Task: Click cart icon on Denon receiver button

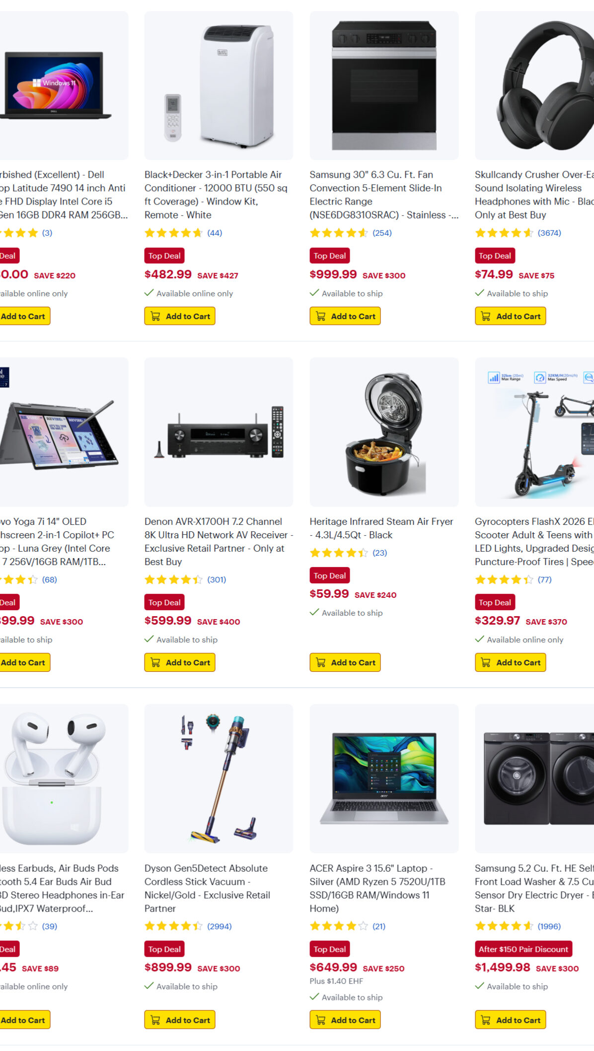Action: 155,662
